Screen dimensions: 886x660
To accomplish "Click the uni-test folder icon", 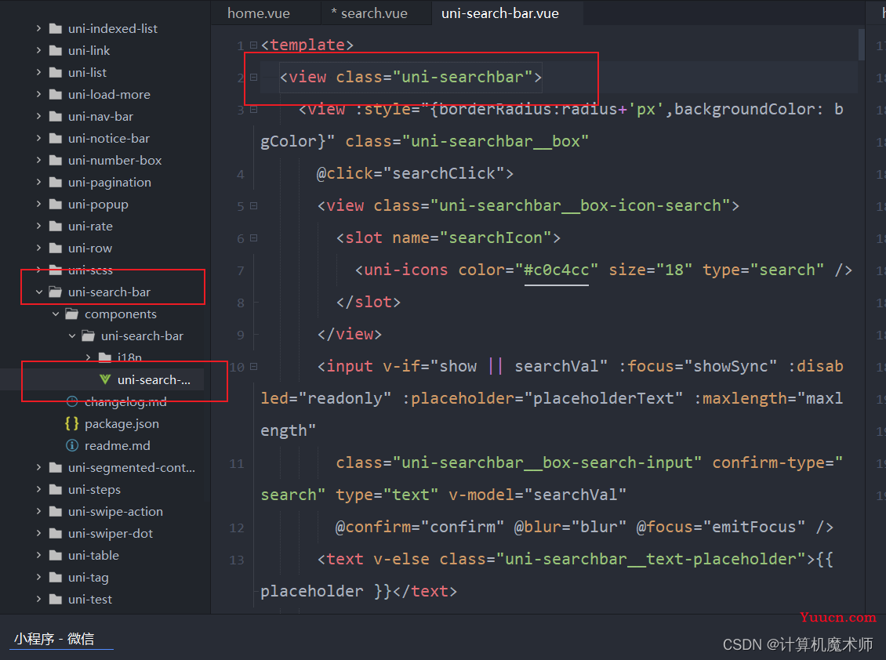I will (x=56, y=599).
